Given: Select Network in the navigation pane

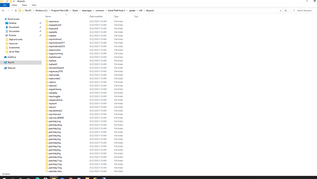Looking at the screenshot, I should pos(11,68).
